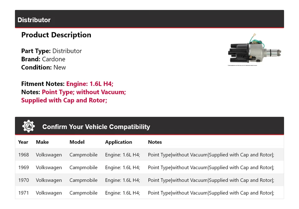Click the Point Type notes cell for 1968
Screen dimensions: 299x209
point(211,155)
